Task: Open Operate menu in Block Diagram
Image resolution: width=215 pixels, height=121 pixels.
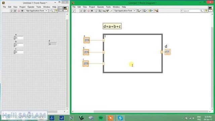Action: pos(100,7)
